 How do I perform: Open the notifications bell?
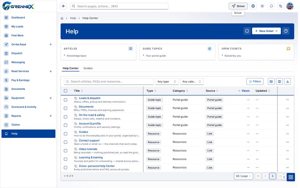coord(272,6)
